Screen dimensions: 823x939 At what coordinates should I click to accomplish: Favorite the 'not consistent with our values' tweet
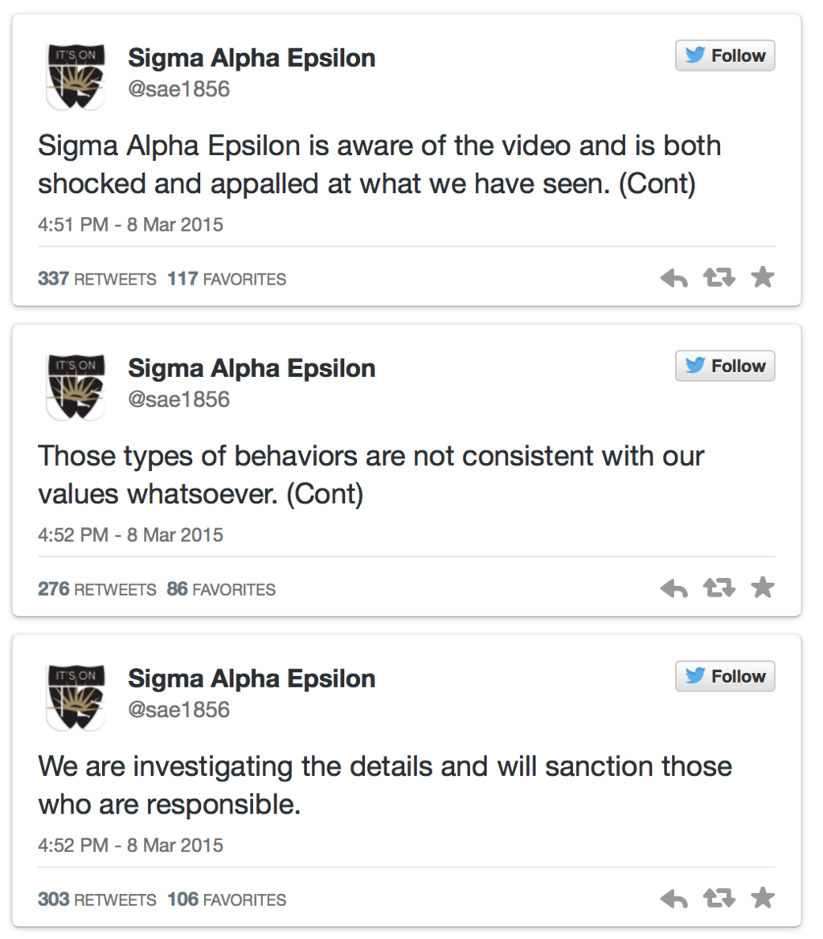[x=762, y=588]
